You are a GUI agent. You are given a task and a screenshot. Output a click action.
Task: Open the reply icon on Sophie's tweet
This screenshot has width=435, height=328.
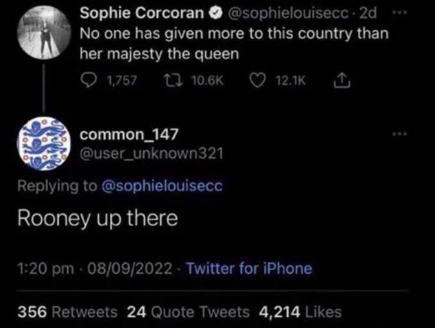88,81
